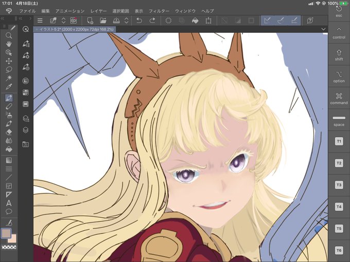Select the Hand move tool
The height and width of the screenshot is (262, 350).
click(9, 44)
